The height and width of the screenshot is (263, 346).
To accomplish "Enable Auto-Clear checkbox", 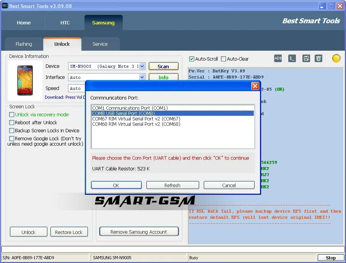I will click(x=223, y=59).
